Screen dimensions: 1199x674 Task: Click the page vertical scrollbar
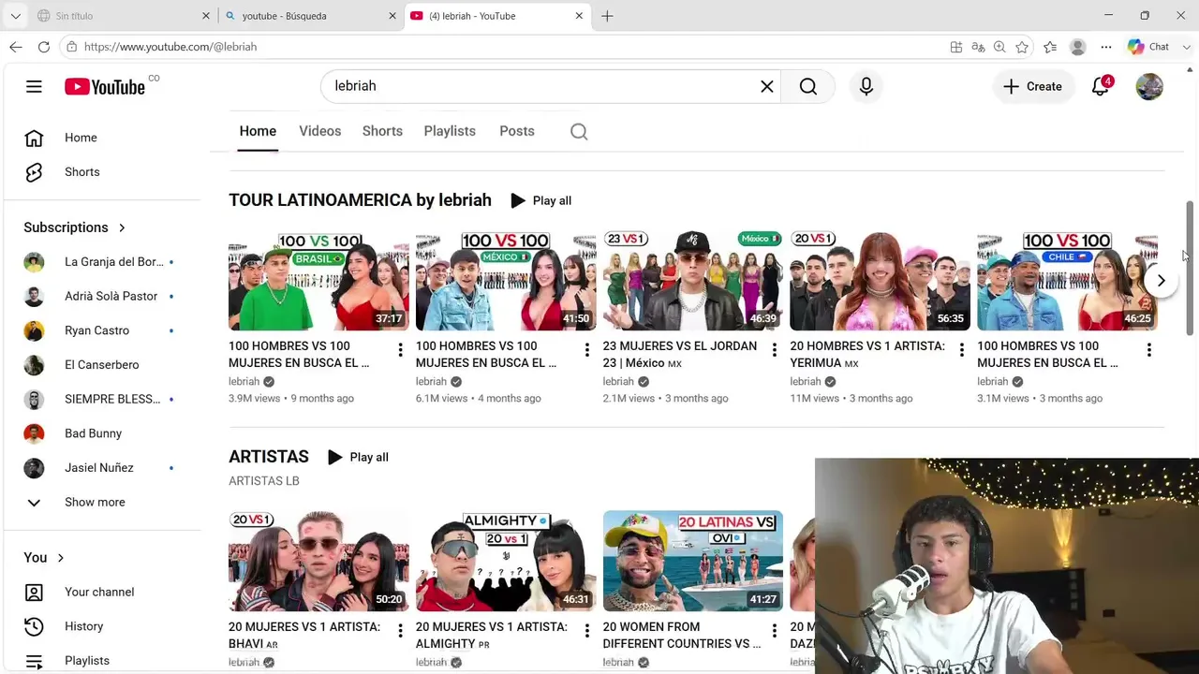click(1191, 268)
